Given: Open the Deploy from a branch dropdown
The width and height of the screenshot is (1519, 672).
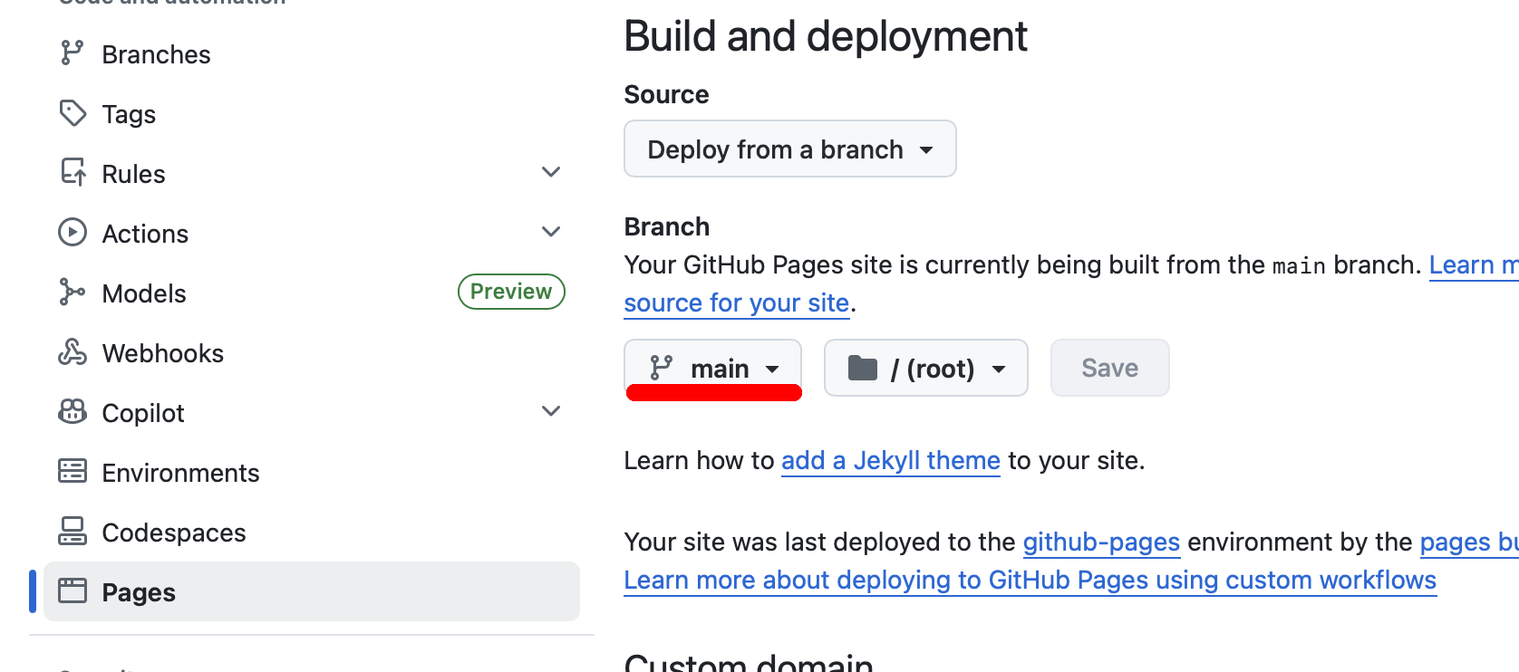Looking at the screenshot, I should click(x=789, y=149).
